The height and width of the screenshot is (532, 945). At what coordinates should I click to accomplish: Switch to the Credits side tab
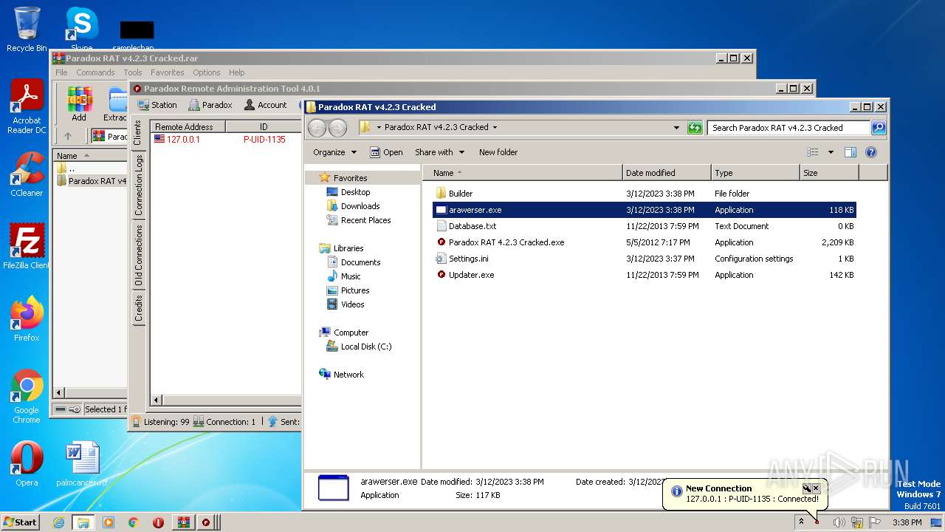point(138,308)
